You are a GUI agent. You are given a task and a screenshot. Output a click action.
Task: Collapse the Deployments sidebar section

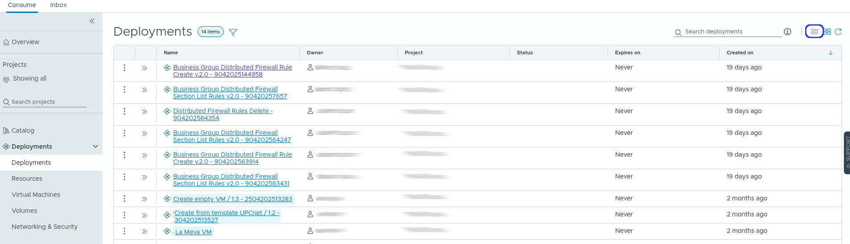[95, 146]
